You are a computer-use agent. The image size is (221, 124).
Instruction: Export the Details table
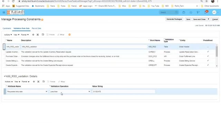44,82
